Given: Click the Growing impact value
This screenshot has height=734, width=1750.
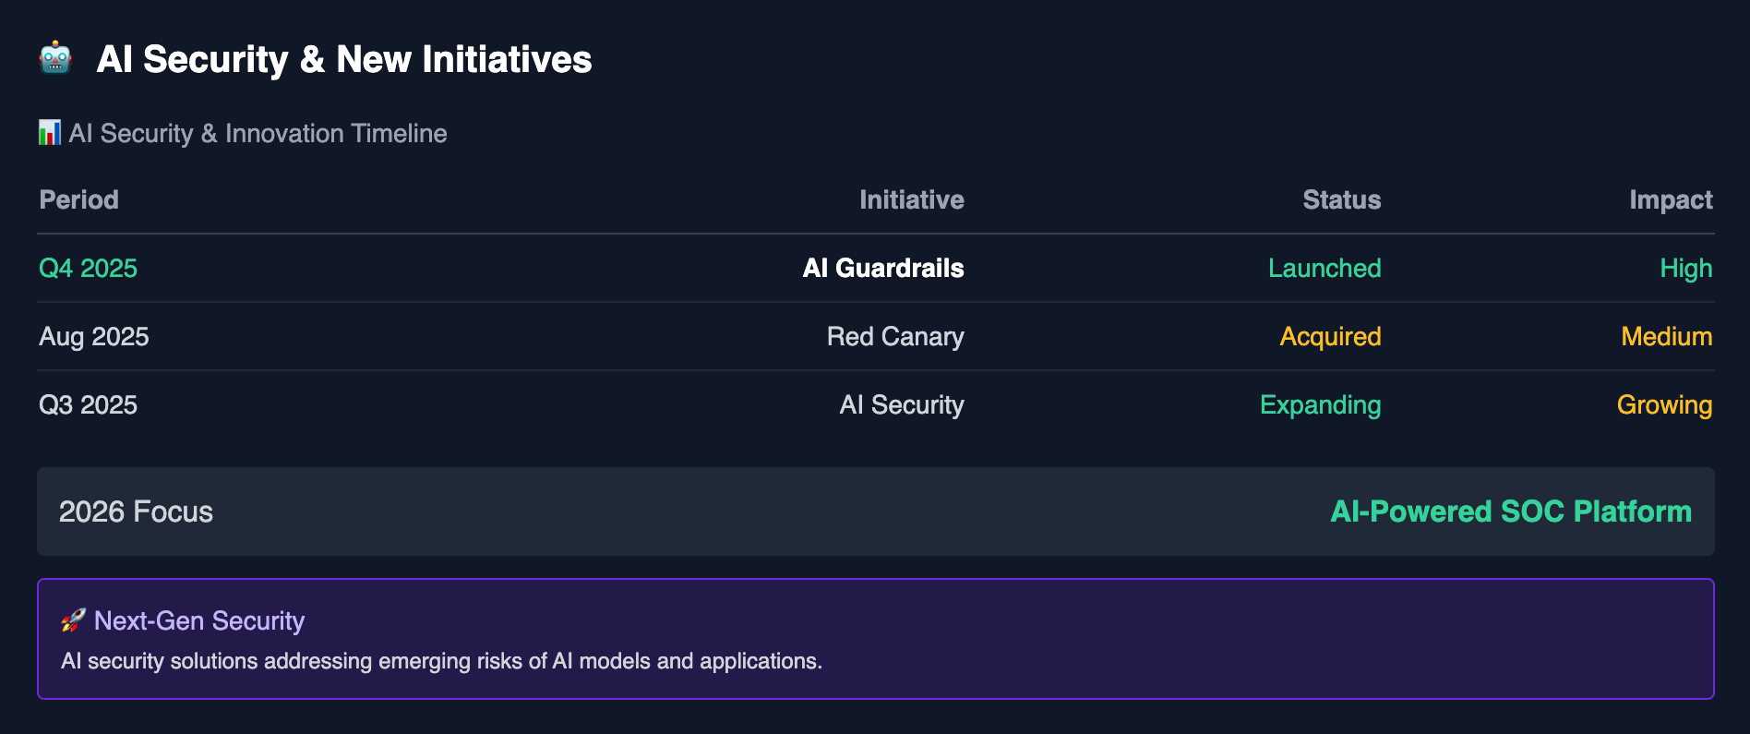Looking at the screenshot, I should (x=1665, y=404).
